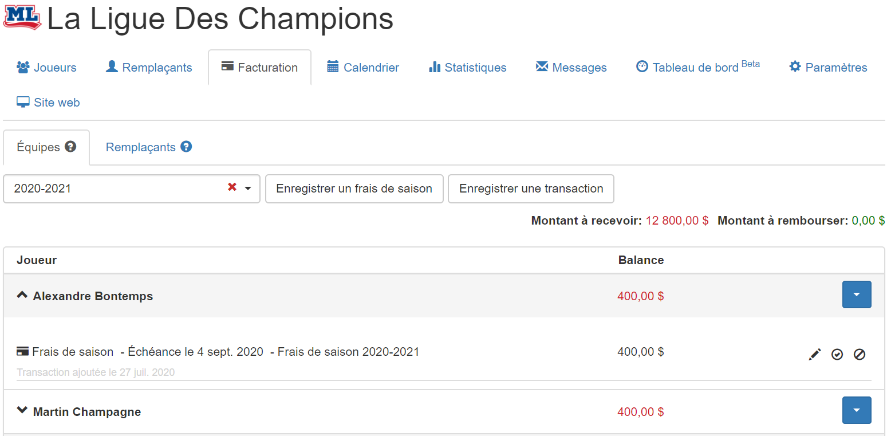887x436 pixels.
Task: Open actions dropdown for Martin Champagne
Action: 857,410
